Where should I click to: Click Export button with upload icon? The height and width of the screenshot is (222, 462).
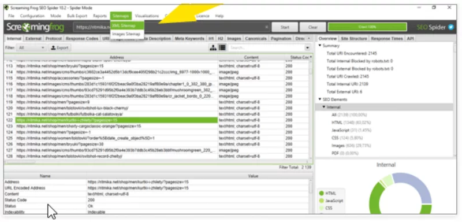tap(60, 48)
